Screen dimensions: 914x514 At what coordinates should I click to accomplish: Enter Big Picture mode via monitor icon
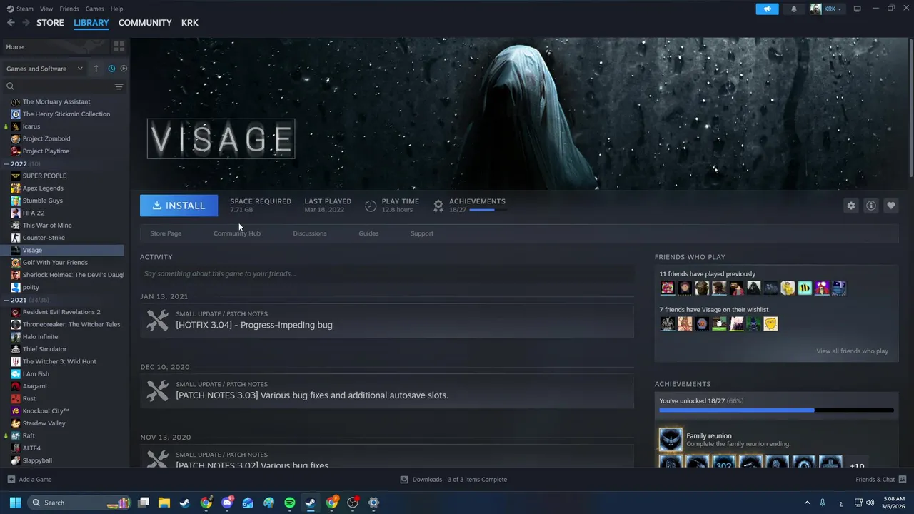(858, 9)
